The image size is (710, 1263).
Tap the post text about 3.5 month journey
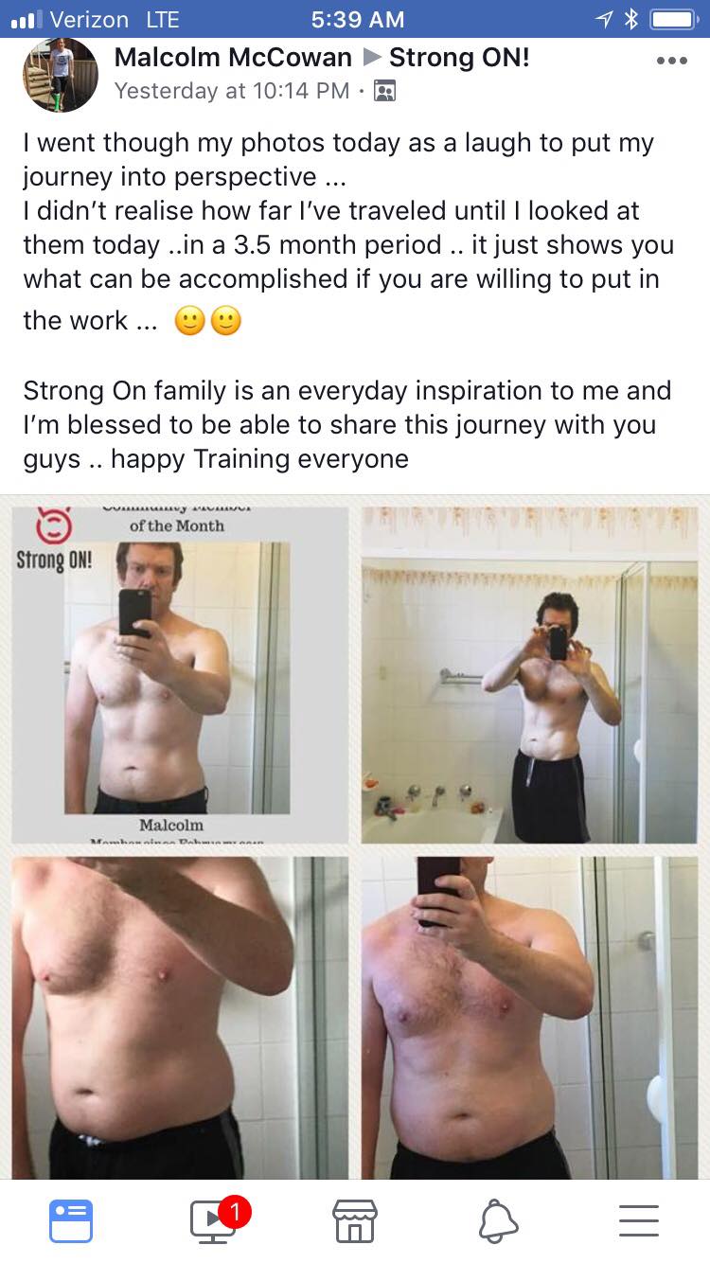coord(348,233)
